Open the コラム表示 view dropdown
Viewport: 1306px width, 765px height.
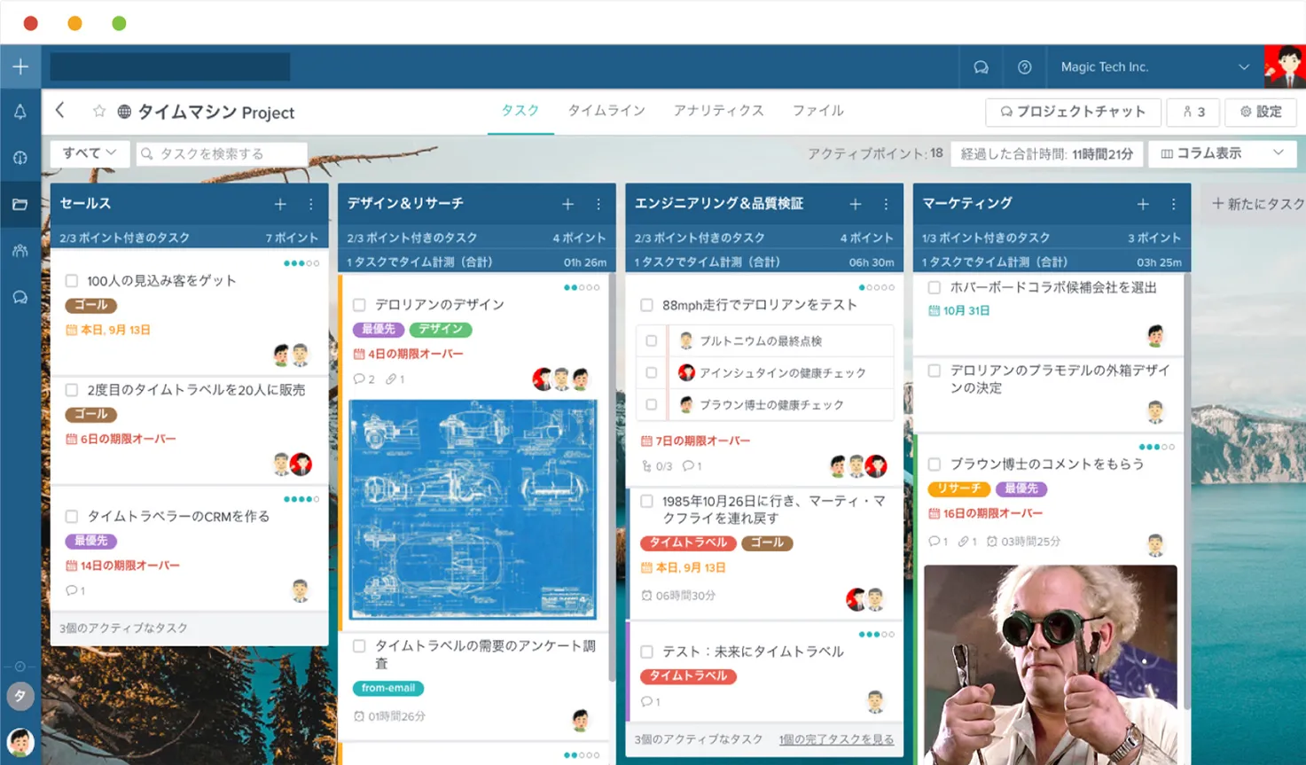(1222, 153)
